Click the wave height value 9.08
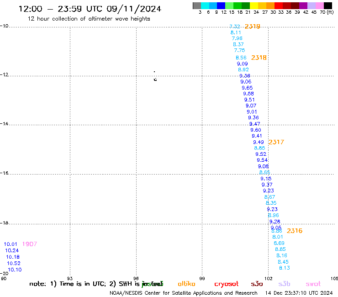The width and height of the screenshot is (338, 297). (x=264, y=166)
